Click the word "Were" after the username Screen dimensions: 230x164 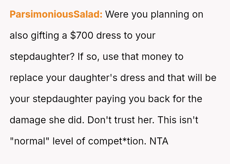(x=116, y=14)
